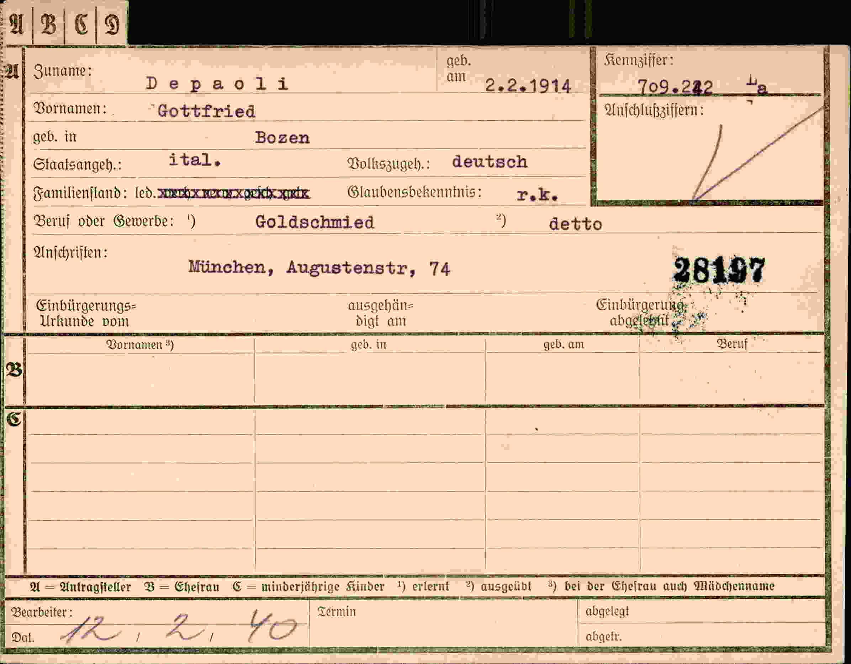Click the "geb. in" label in section A
This screenshot has width=851, height=664.
coord(55,137)
